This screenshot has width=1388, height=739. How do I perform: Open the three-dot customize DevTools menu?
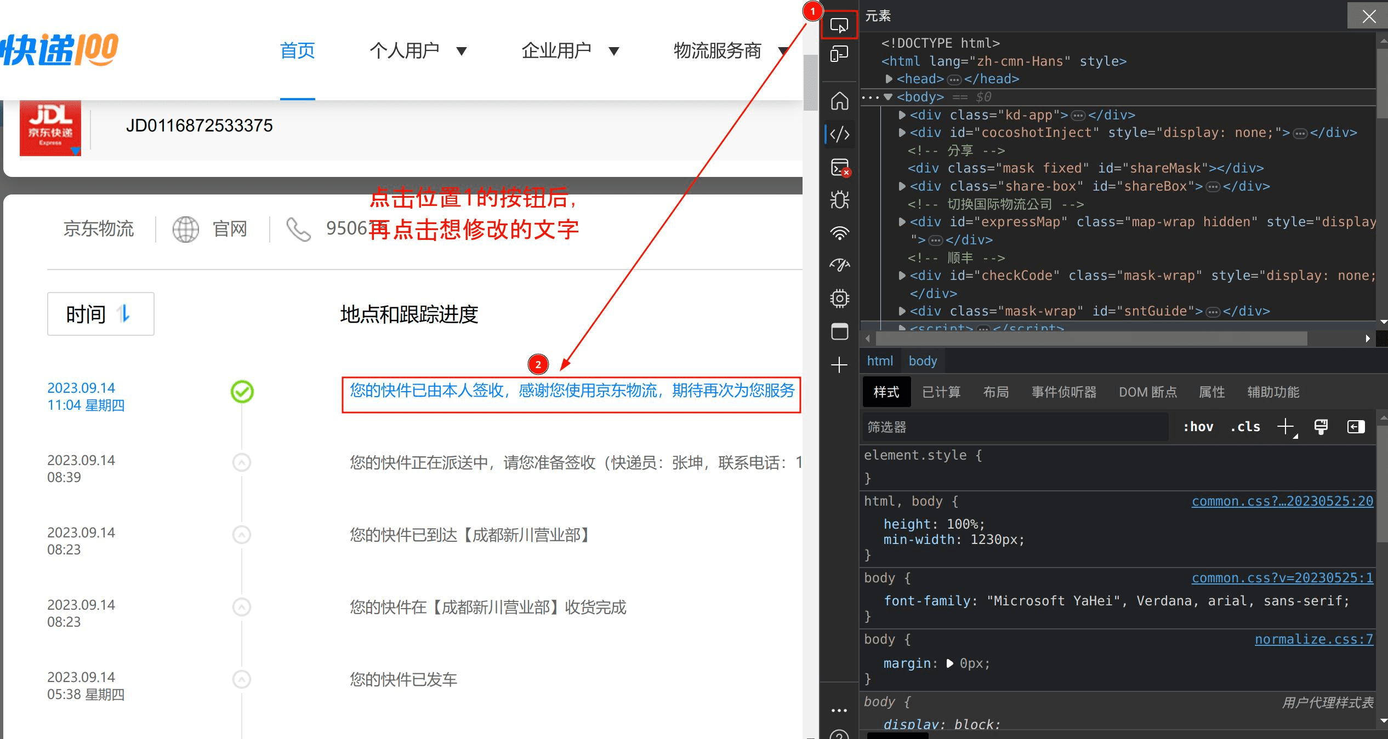pyautogui.click(x=839, y=711)
